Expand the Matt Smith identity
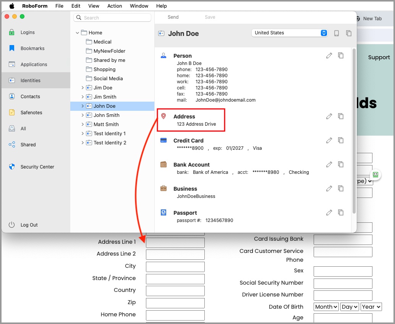Image resolution: width=395 pixels, height=324 pixels. click(83, 124)
